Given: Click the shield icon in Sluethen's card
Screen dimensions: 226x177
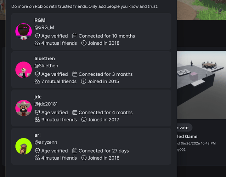Looking at the screenshot, I should click(x=37, y=74).
